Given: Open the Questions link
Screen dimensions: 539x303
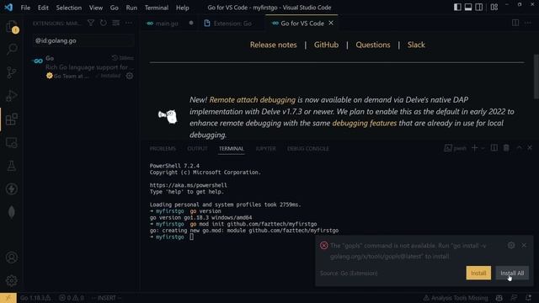Looking at the screenshot, I should 373,45.
